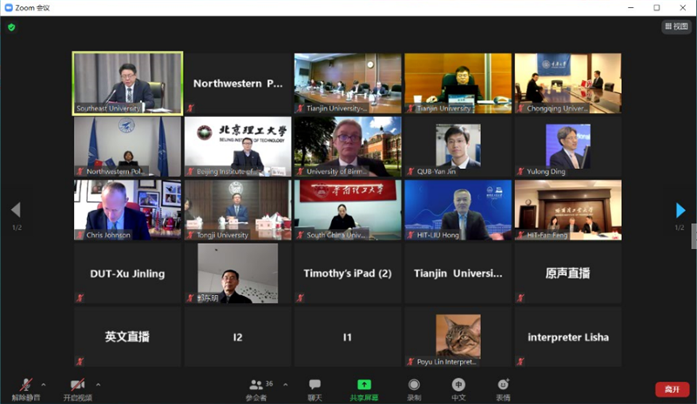
Task: Select South China University video tile
Action: 348,210
